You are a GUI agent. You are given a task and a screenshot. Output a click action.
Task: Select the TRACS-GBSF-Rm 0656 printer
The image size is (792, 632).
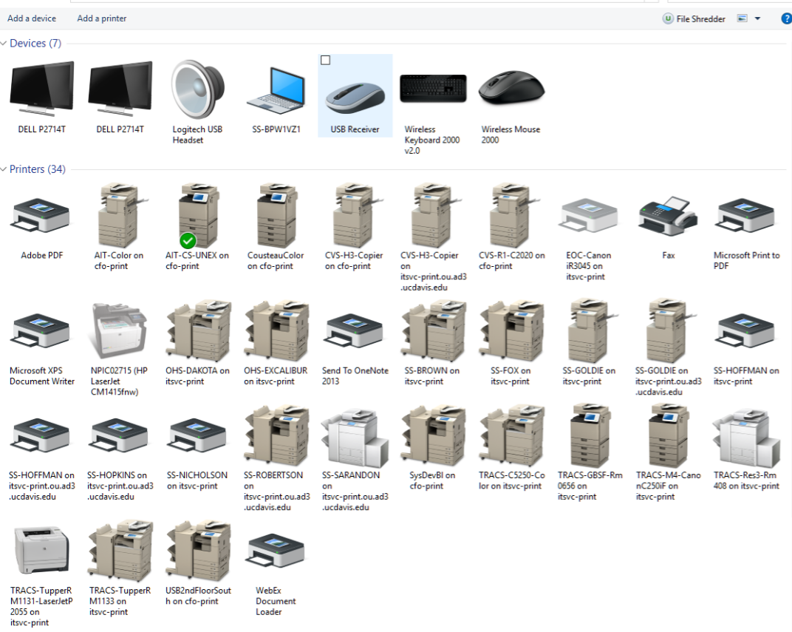590,452
